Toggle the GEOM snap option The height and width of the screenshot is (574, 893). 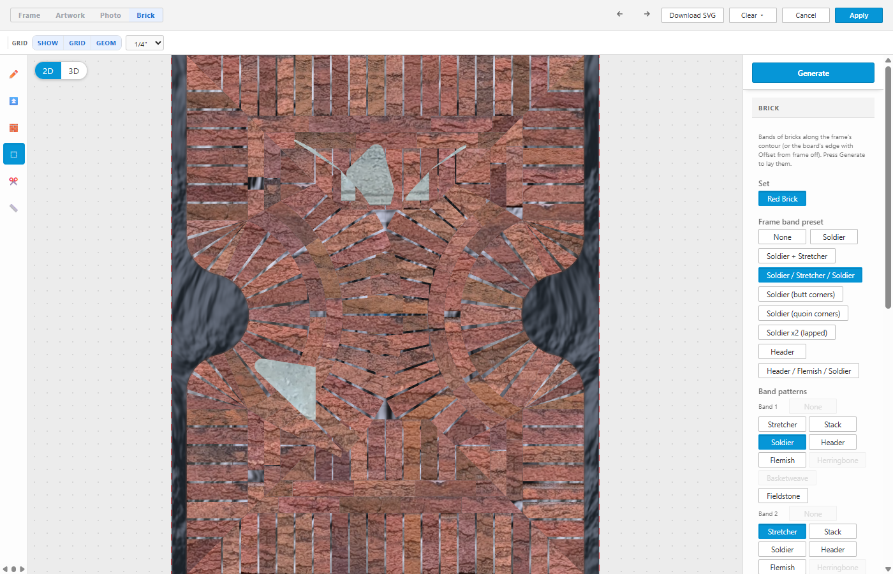[107, 43]
